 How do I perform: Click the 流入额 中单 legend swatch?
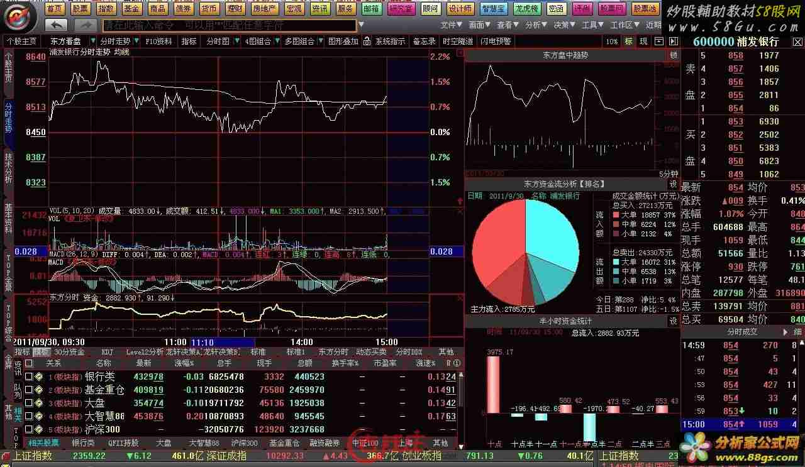pos(616,224)
